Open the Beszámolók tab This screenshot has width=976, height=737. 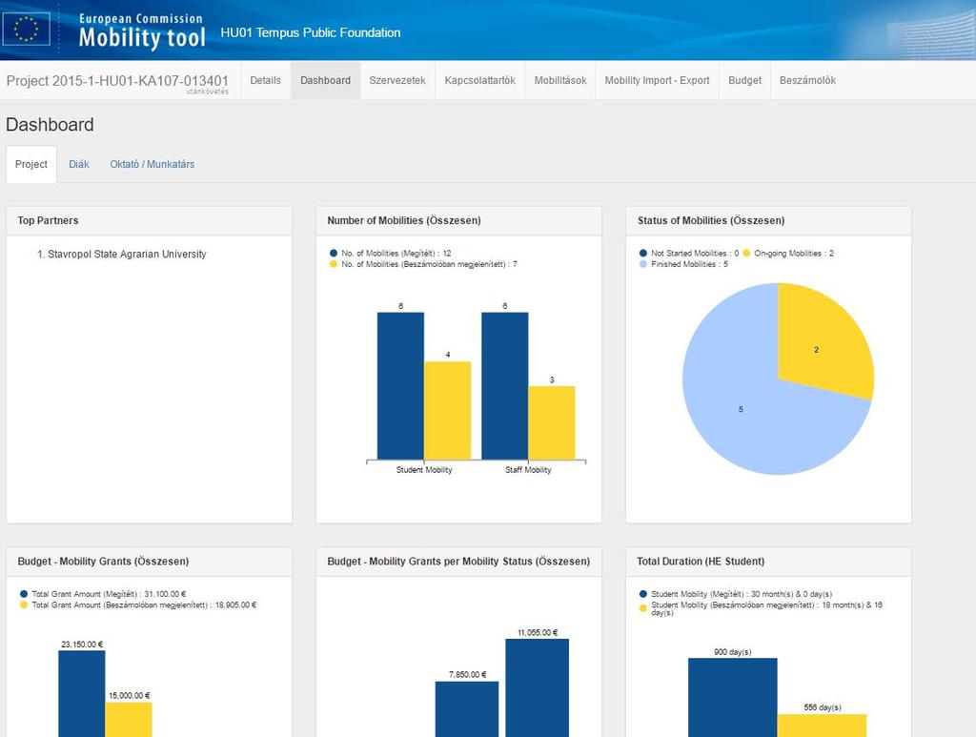807,80
